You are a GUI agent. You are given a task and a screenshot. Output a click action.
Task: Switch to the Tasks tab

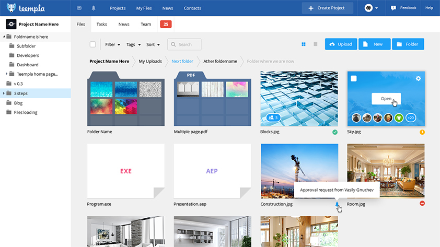[x=102, y=24]
